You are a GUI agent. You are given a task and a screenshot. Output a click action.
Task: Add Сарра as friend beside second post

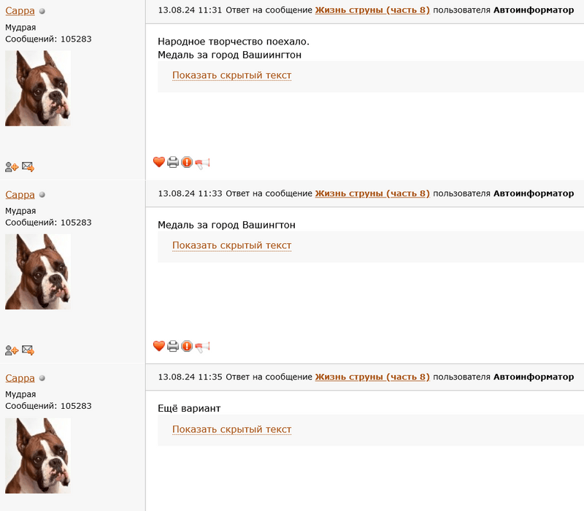coord(12,350)
